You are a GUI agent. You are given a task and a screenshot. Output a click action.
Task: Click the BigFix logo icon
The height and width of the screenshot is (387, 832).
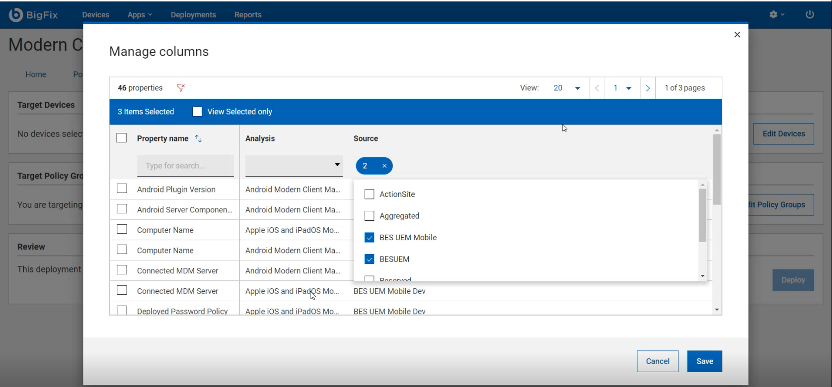16,15
